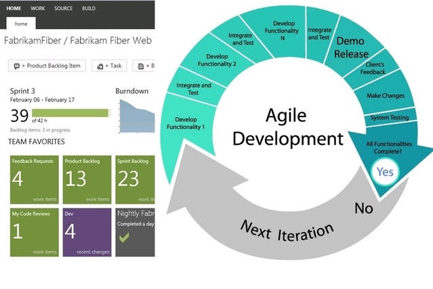Click 'Develop Functionality 2' segment
Viewport: 433px width, 289px height.
pos(217,60)
